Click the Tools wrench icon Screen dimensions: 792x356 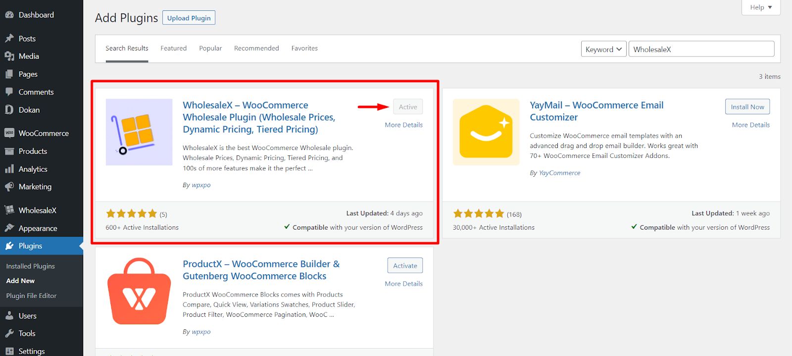pyautogui.click(x=9, y=334)
